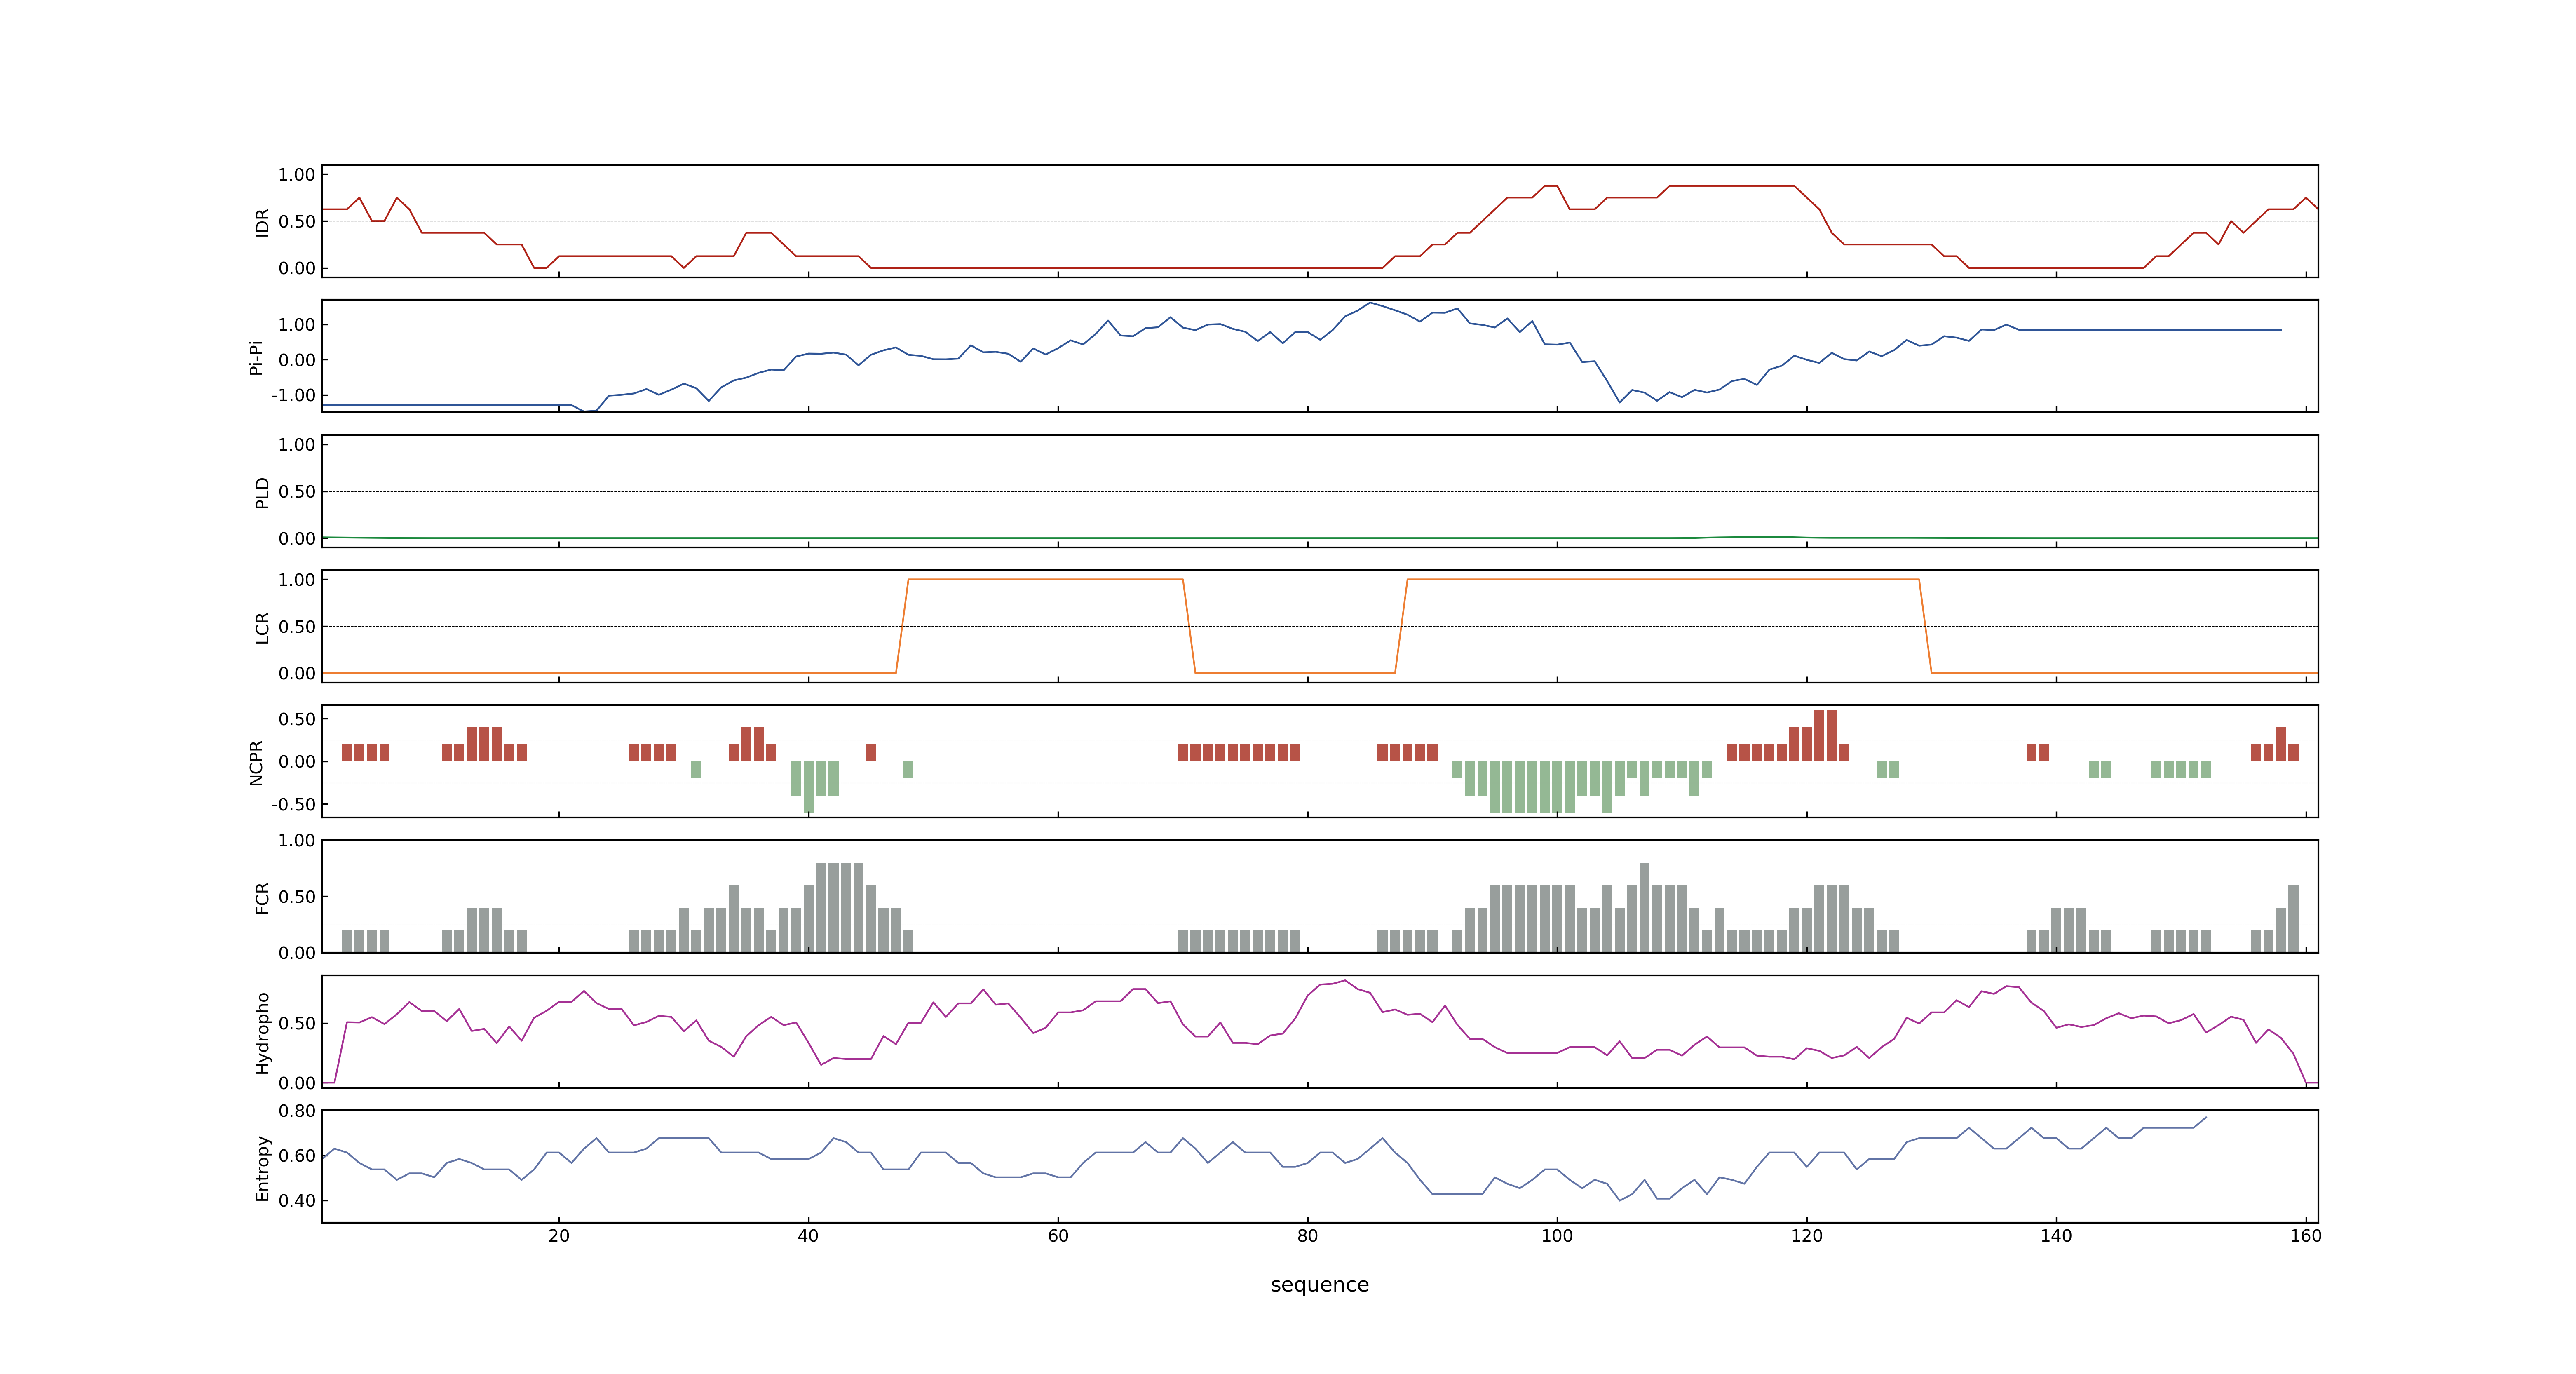Click x-axis tick label 160

[2306, 1236]
